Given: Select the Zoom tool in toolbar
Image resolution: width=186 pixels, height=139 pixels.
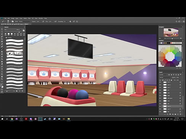Looking at the screenshot, I should (2, 79).
